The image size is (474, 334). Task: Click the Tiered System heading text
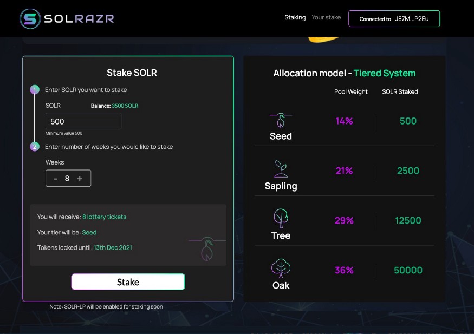pyautogui.click(x=385, y=74)
